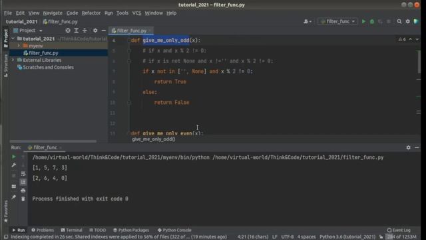Screen dimensions: 426x240
Task: Open the Tools menu
Action: [x=122, y=13]
